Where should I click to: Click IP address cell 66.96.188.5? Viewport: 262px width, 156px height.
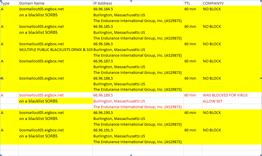tap(138, 78)
